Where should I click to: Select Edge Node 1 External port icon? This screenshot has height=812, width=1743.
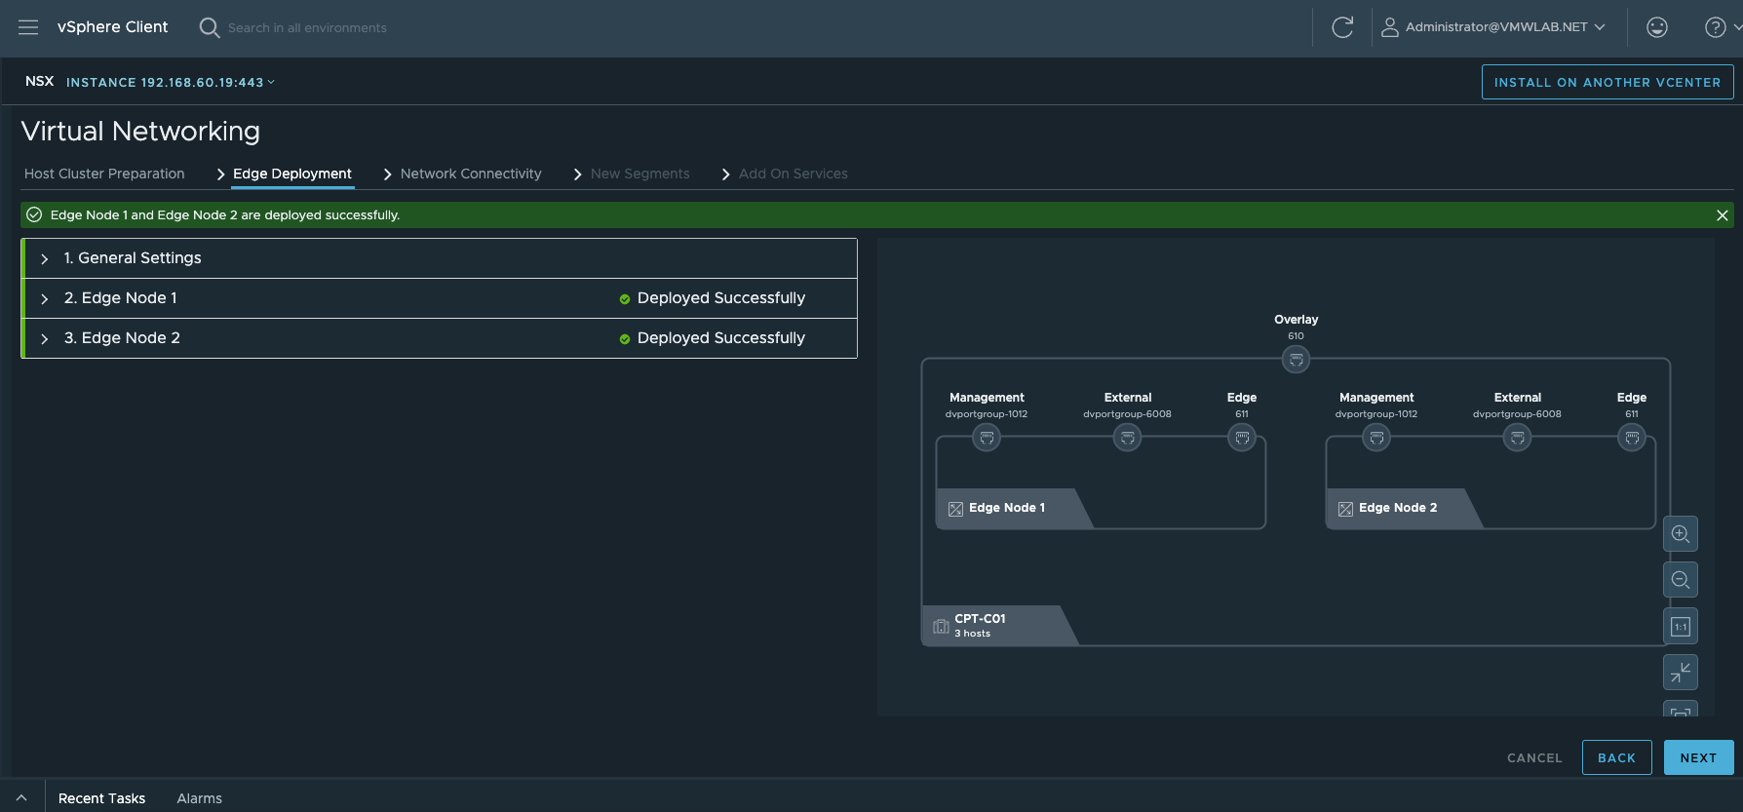point(1127,438)
